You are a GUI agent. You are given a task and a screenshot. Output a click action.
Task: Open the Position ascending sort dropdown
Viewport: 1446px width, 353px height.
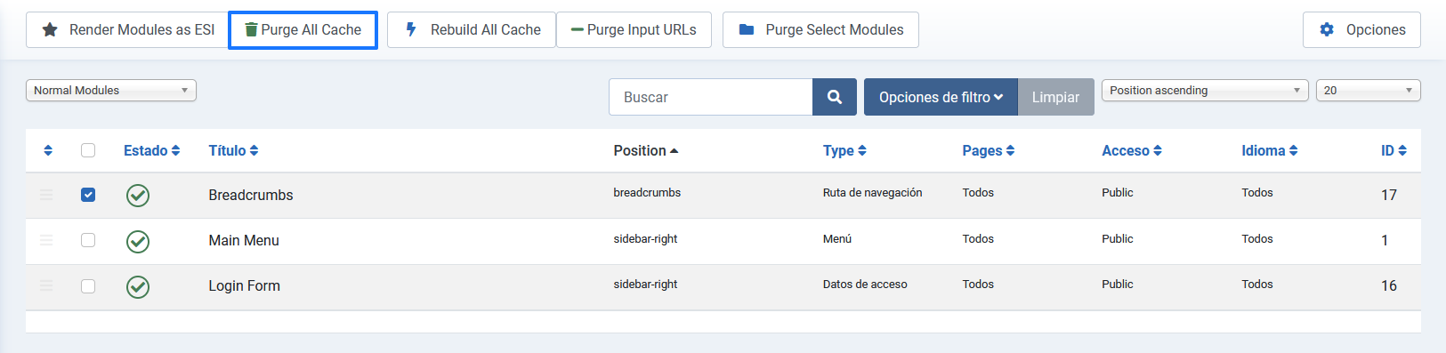pos(1205,91)
